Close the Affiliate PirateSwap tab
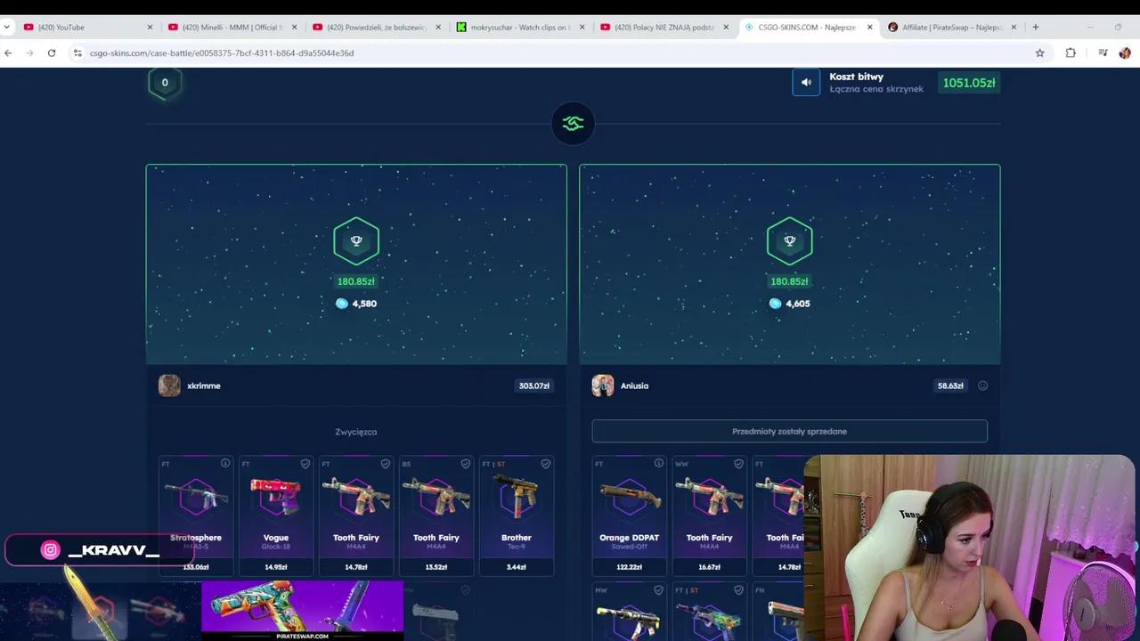Viewport: 1140px width, 641px height. click(x=1014, y=27)
